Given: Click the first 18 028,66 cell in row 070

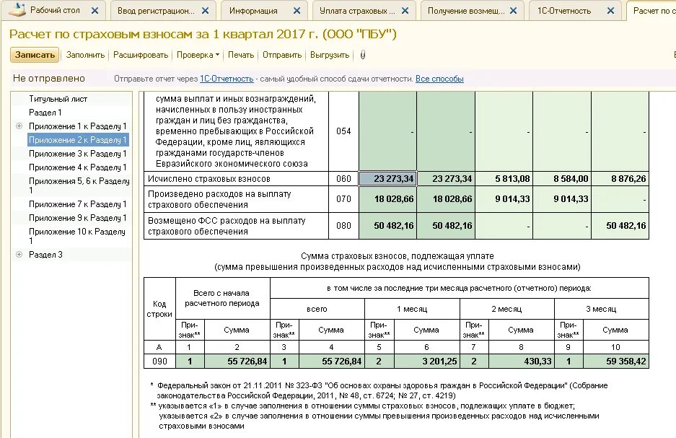Looking at the screenshot, I should (x=387, y=198).
